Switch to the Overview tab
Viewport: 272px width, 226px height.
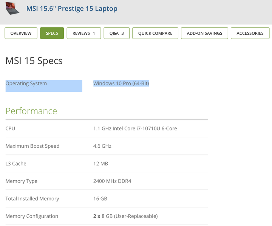click(x=21, y=33)
